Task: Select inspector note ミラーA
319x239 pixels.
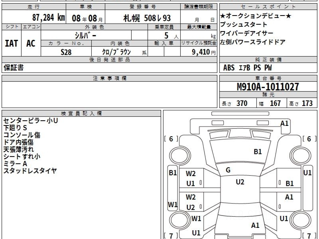Action: (15, 164)
